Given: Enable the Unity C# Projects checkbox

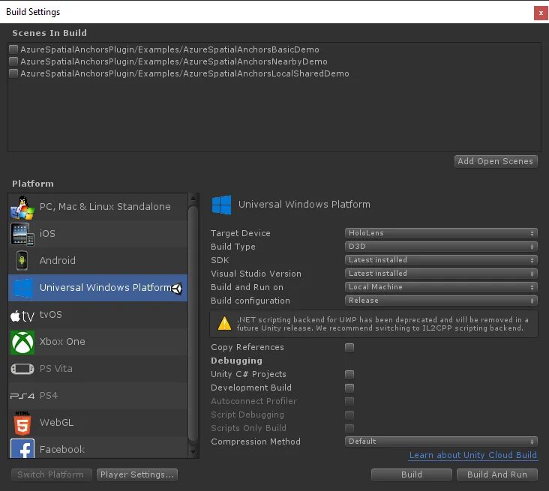Looking at the screenshot, I should [349, 375].
